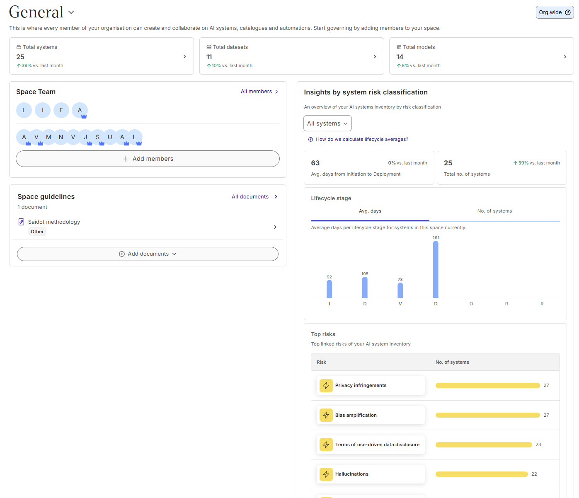Switch to the No. of systems tab
Viewport: 579px width, 498px height.
click(494, 211)
